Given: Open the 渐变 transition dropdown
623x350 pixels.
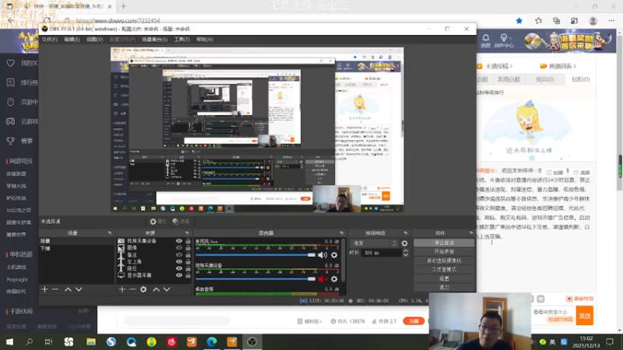Looking at the screenshot, I should 374,243.
